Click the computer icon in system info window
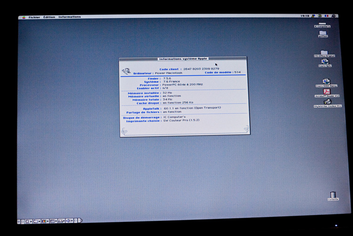This screenshot has width=353, height=236. (126, 71)
